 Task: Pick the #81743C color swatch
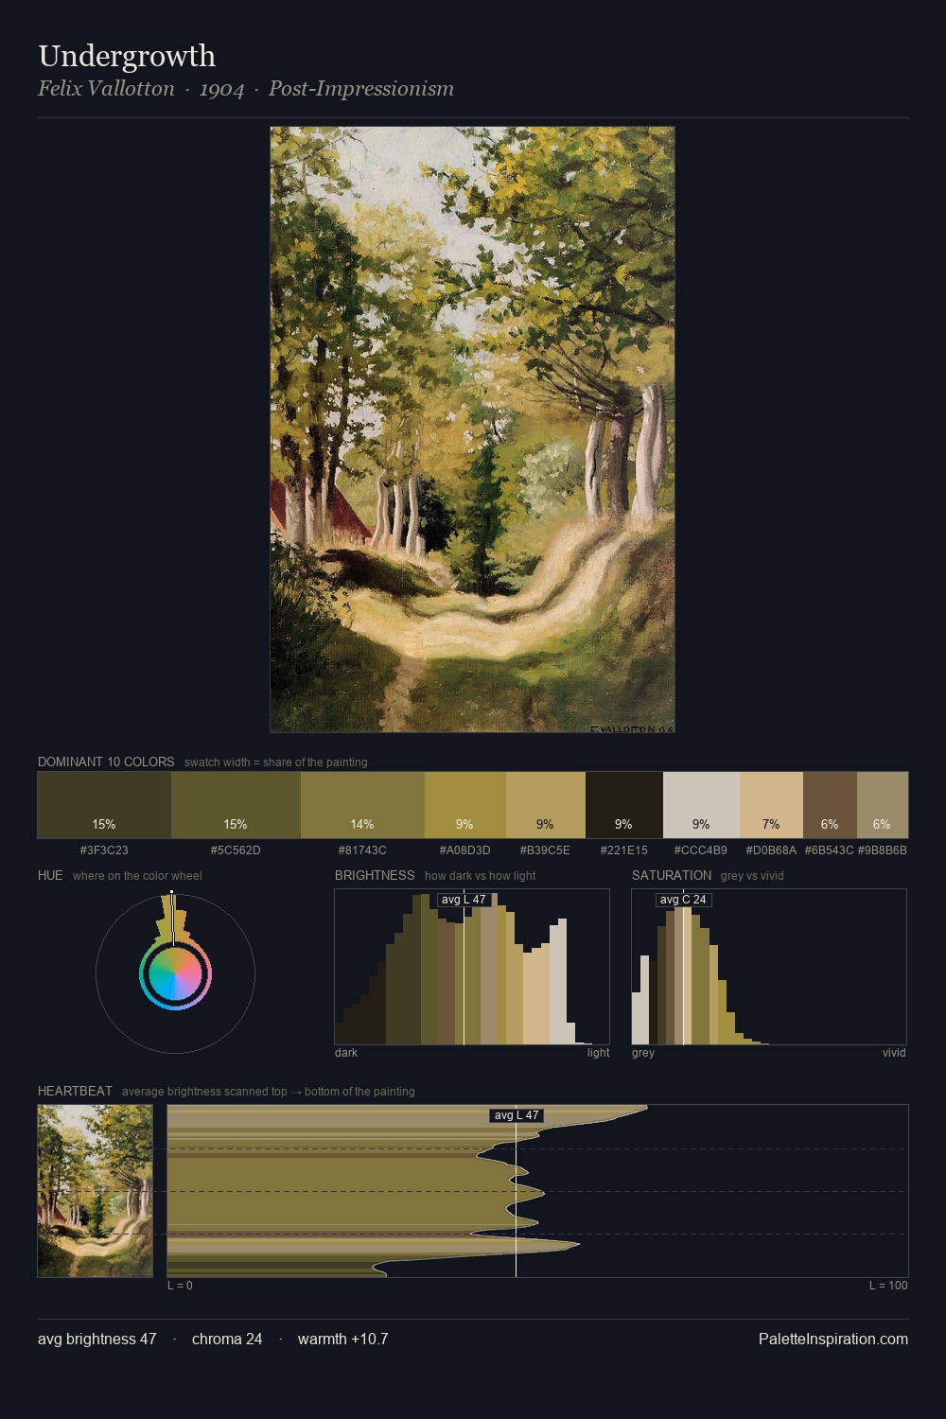pos(362,805)
